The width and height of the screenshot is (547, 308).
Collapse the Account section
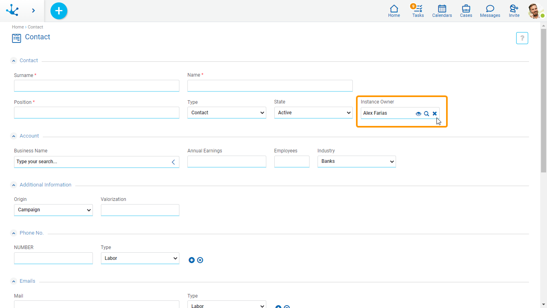(x=14, y=136)
